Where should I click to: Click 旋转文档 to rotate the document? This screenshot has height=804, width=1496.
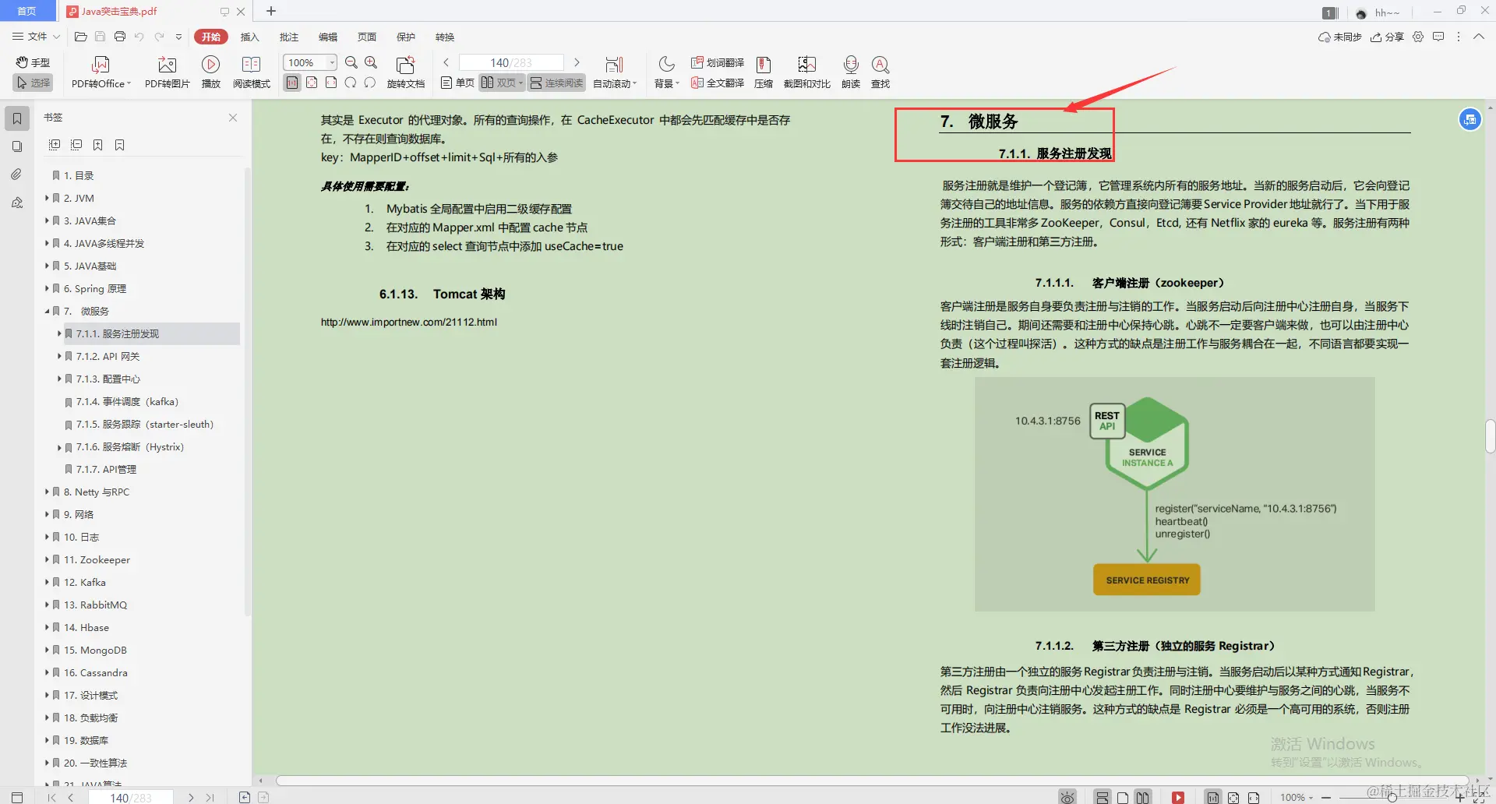[x=405, y=71]
